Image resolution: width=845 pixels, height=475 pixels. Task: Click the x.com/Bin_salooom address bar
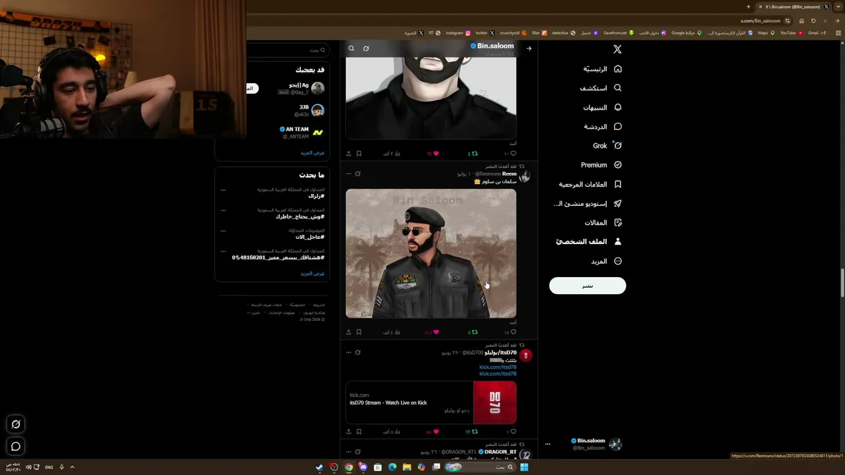(522, 20)
